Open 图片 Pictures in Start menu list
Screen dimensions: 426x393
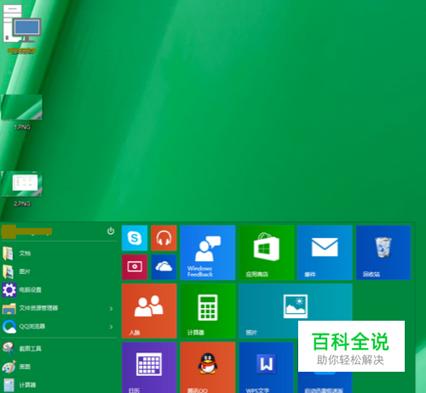58,271
